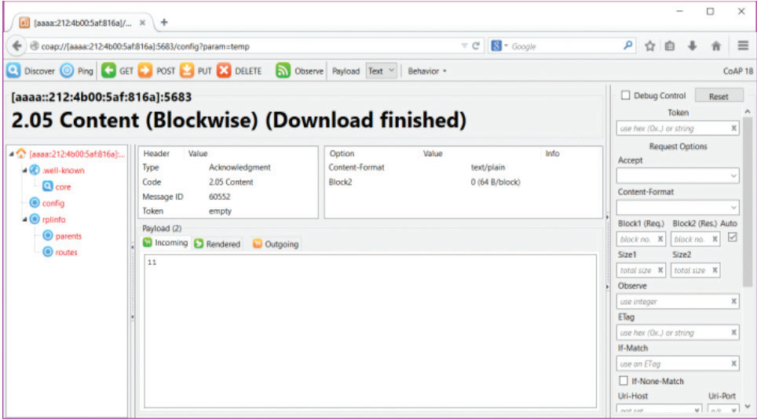Expand the Behavior dropdown menu

tap(427, 71)
